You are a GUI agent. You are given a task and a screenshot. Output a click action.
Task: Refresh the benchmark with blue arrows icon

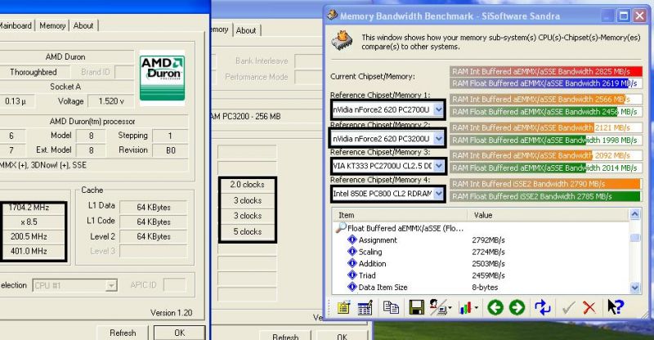[x=543, y=308]
